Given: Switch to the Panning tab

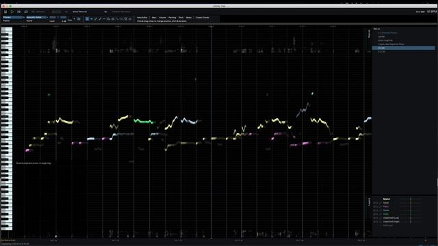Looking at the screenshot, I should click(172, 18).
